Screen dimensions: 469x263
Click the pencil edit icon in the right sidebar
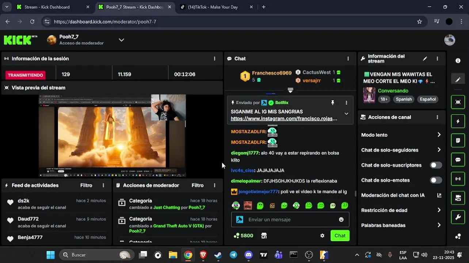(458, 80)
